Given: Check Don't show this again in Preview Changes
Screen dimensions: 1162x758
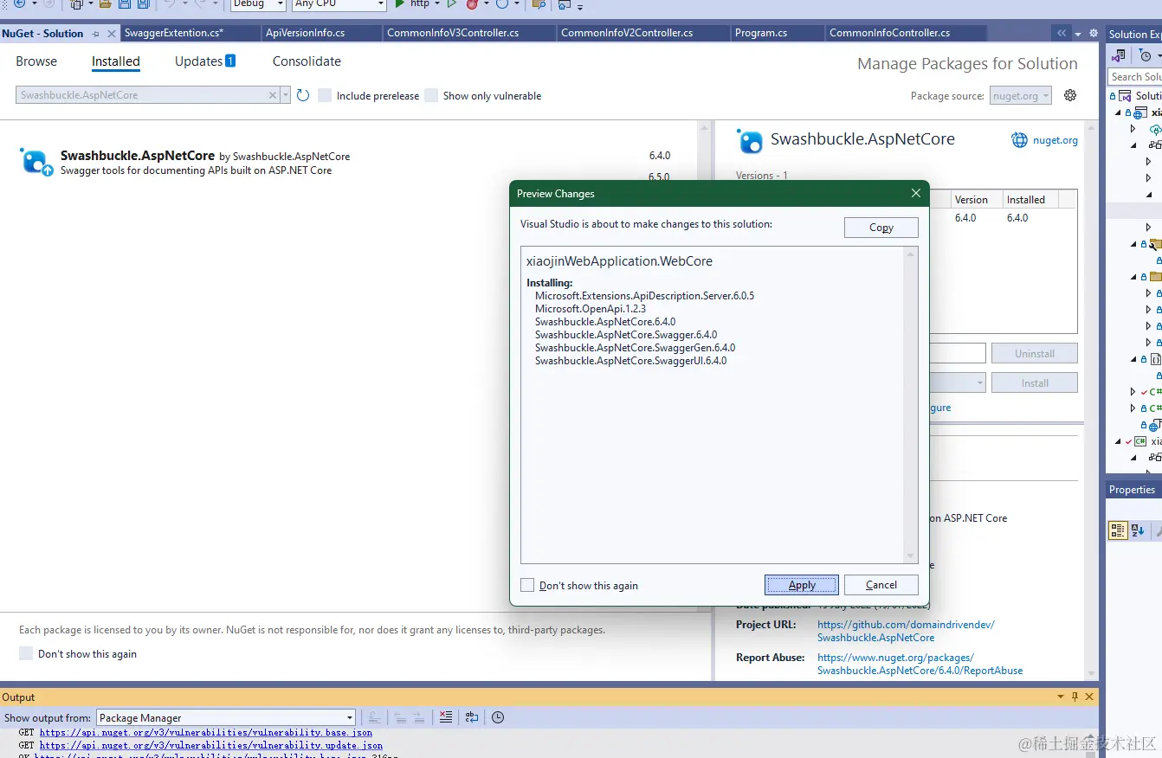Looking at the screenshot, I should click(x=527, y=585).
